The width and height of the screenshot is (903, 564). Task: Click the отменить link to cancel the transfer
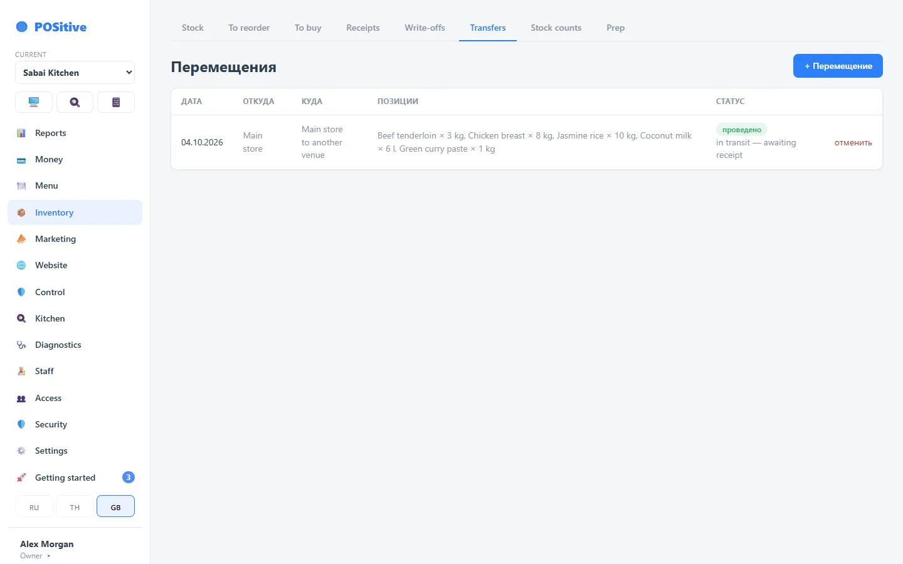pyautogui.click(x=853, y=143)
